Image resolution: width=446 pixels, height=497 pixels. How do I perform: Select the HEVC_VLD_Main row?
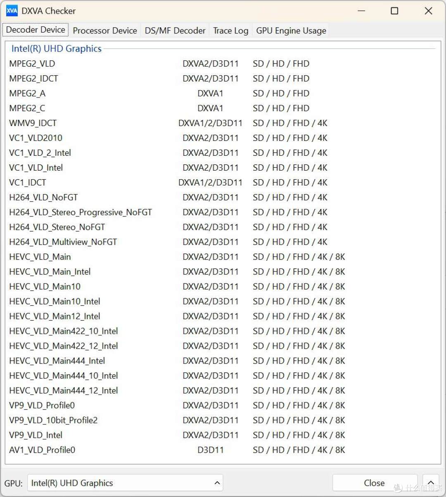pyautogui.click(x=222, y=257)
